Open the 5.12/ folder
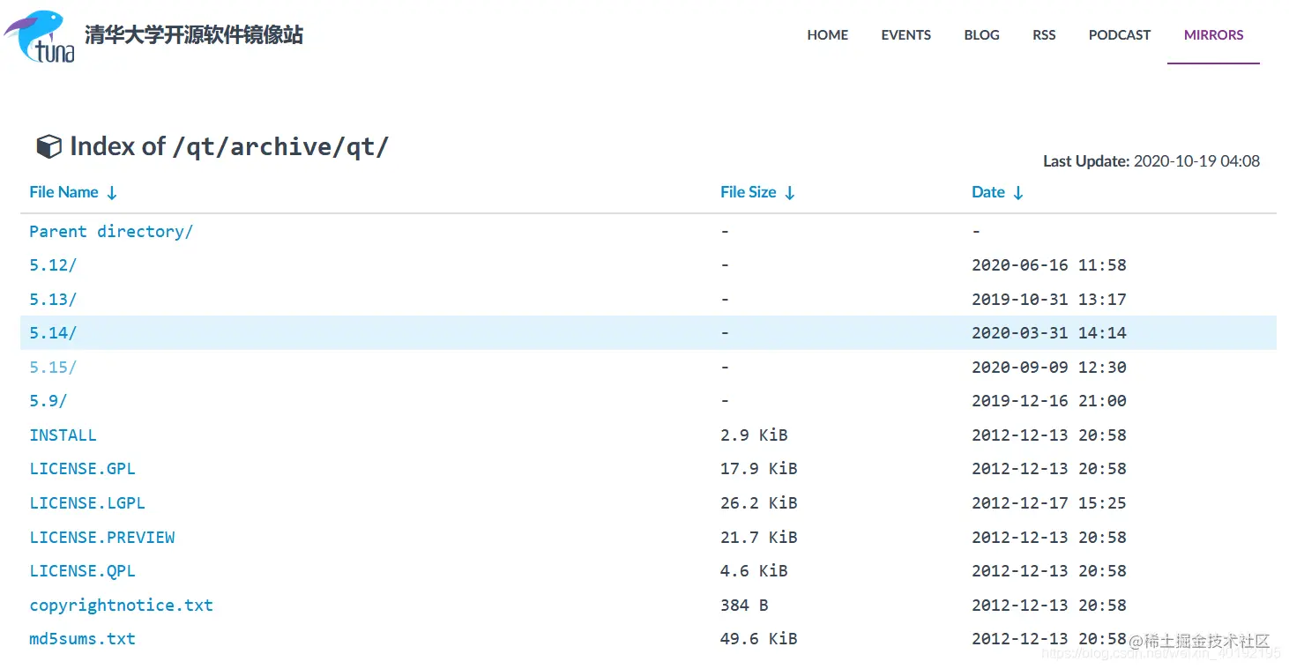This screenshot has height=669, width=1289. coord(53,265)
